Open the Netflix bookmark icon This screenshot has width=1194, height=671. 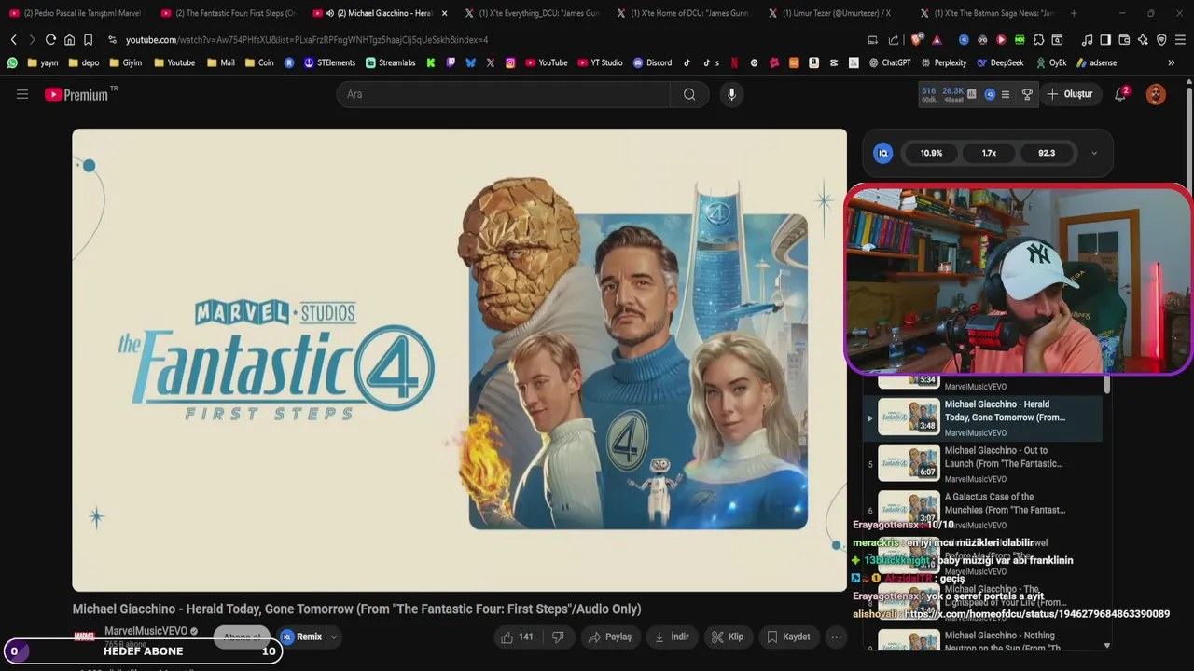[x=734, y=62]
